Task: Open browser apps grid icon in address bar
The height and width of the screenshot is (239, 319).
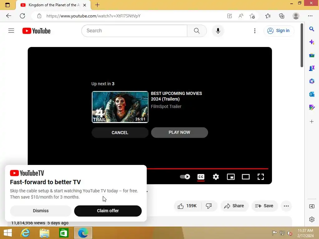Action: [230, 16]
